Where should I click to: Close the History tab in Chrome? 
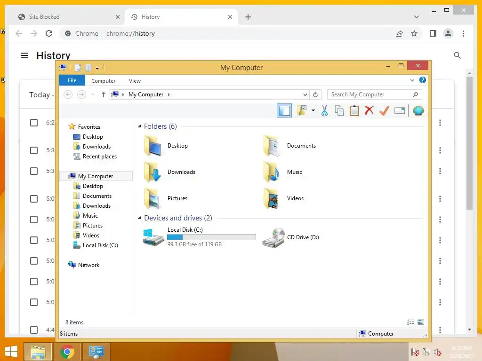pos(230,17)
